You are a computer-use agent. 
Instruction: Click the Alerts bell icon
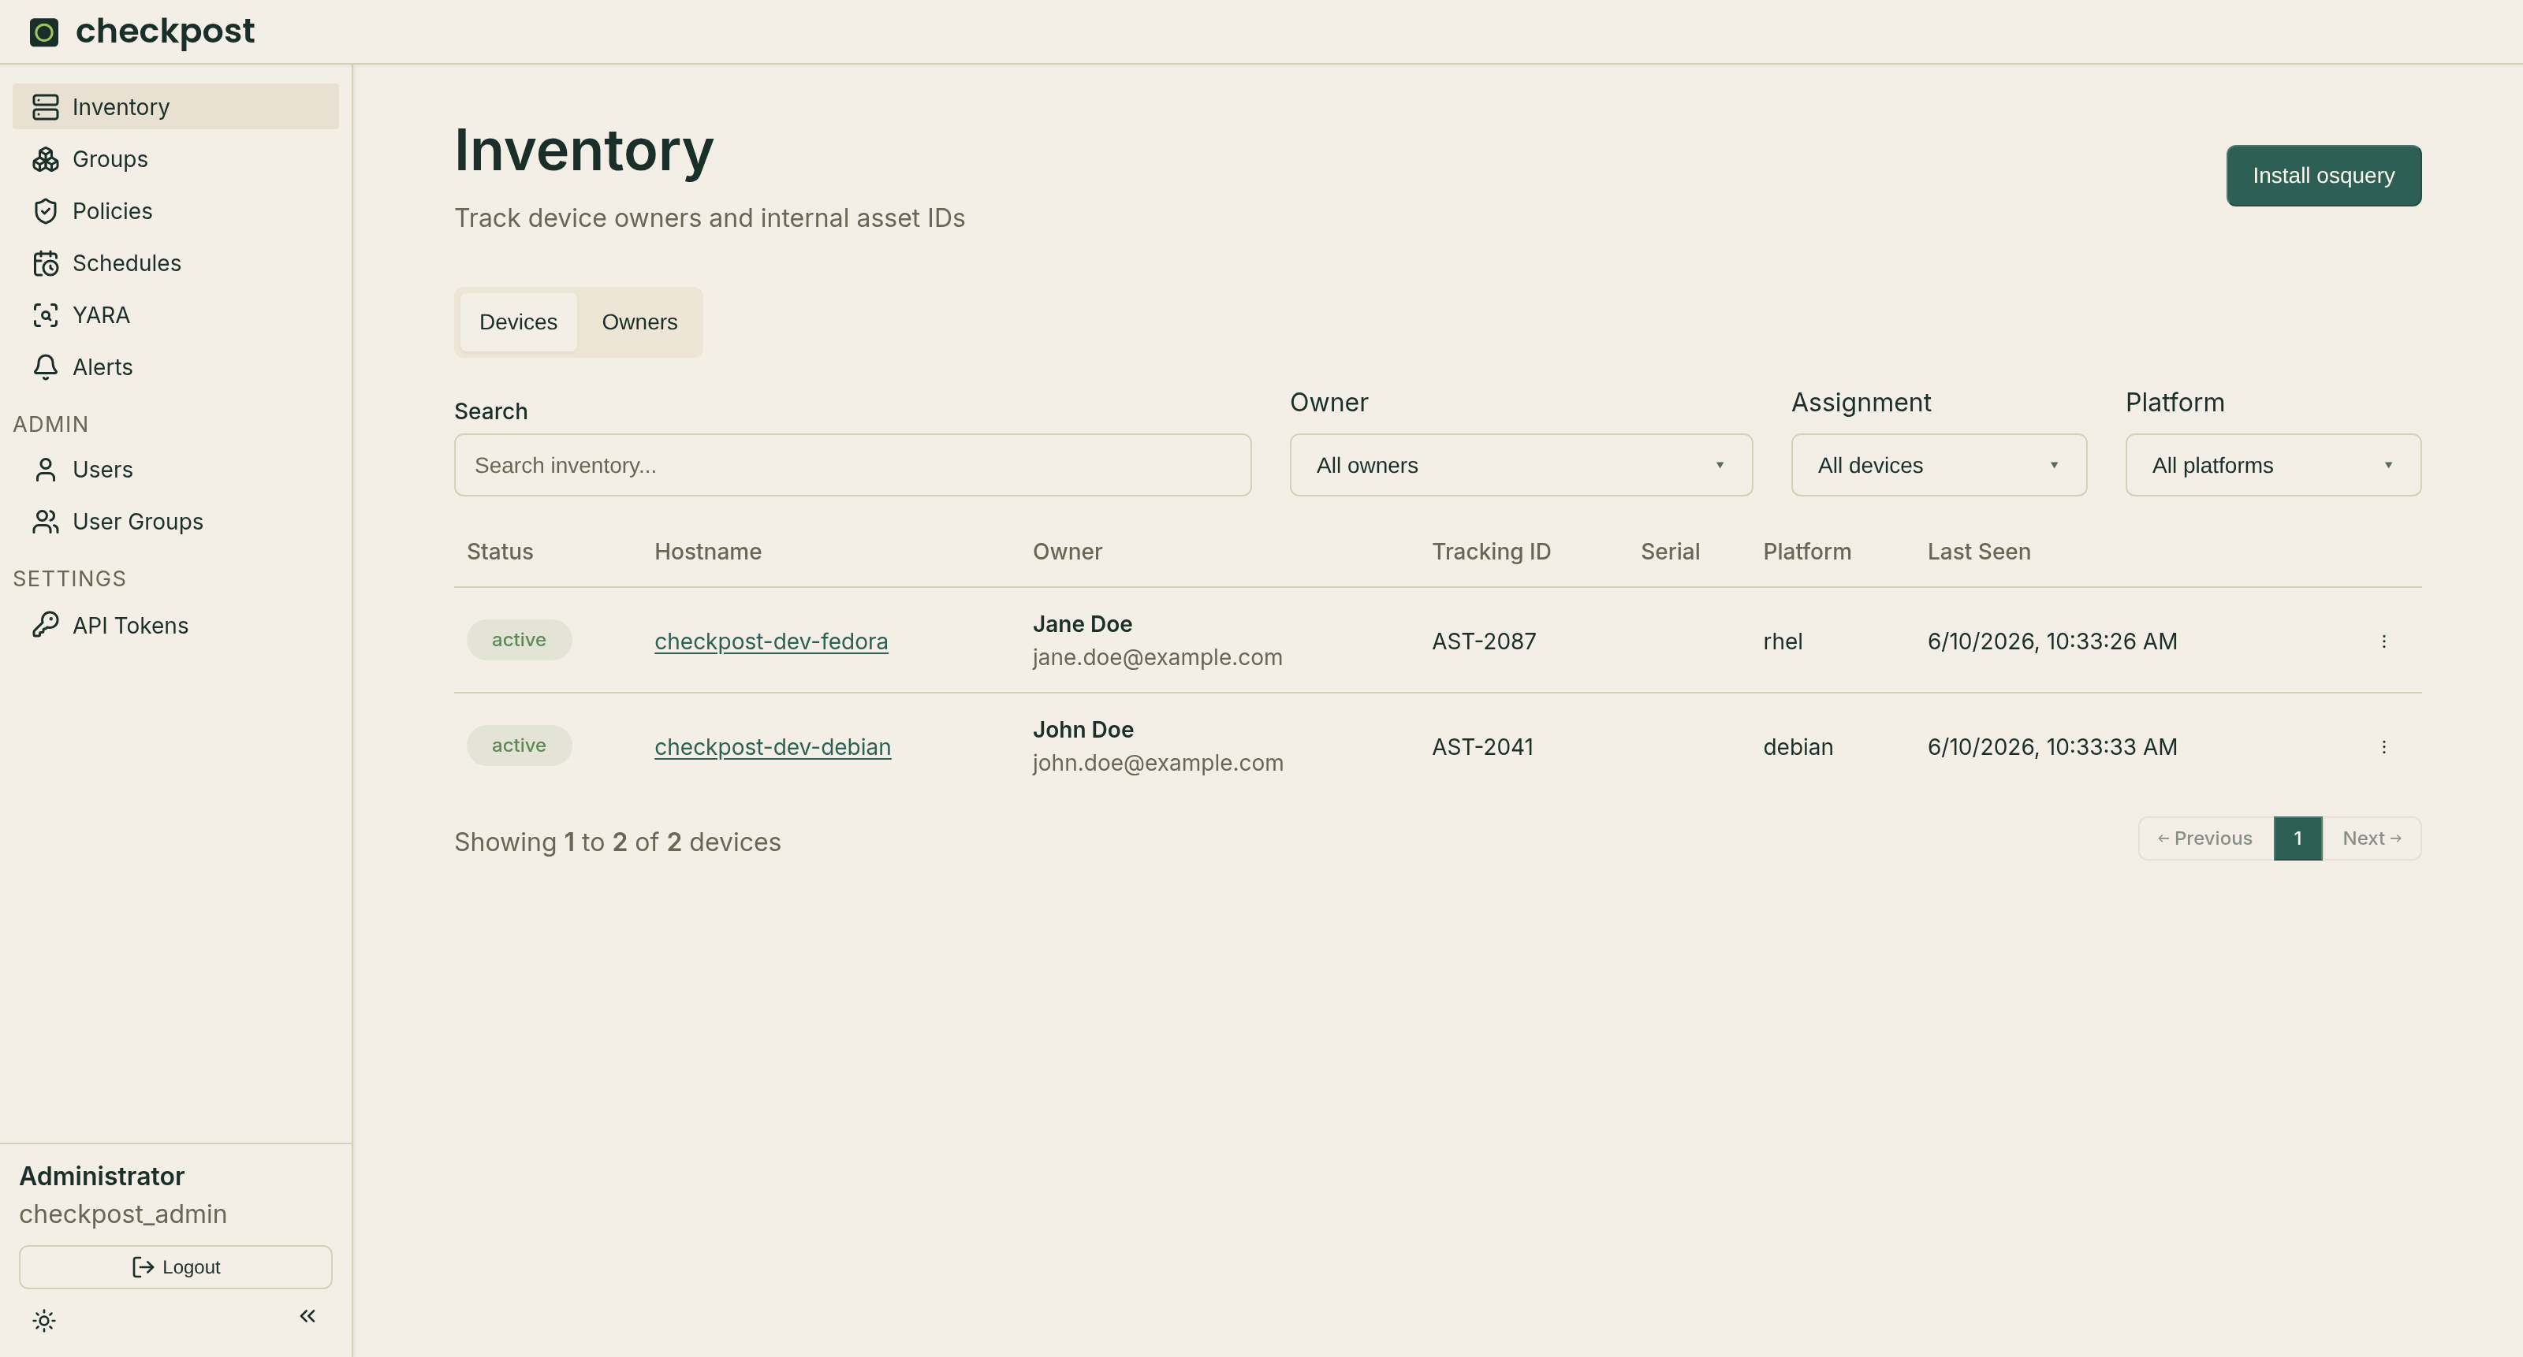pyautogui.click(x=45, y=366)
